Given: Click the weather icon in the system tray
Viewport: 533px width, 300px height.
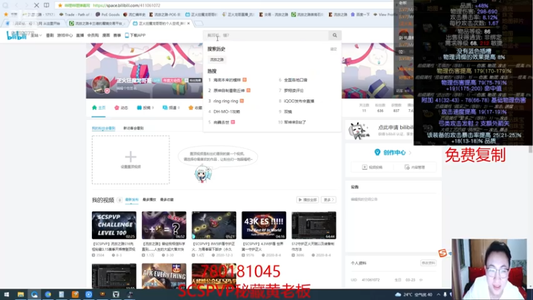Looking at the screenshot, I should (398, 295).
